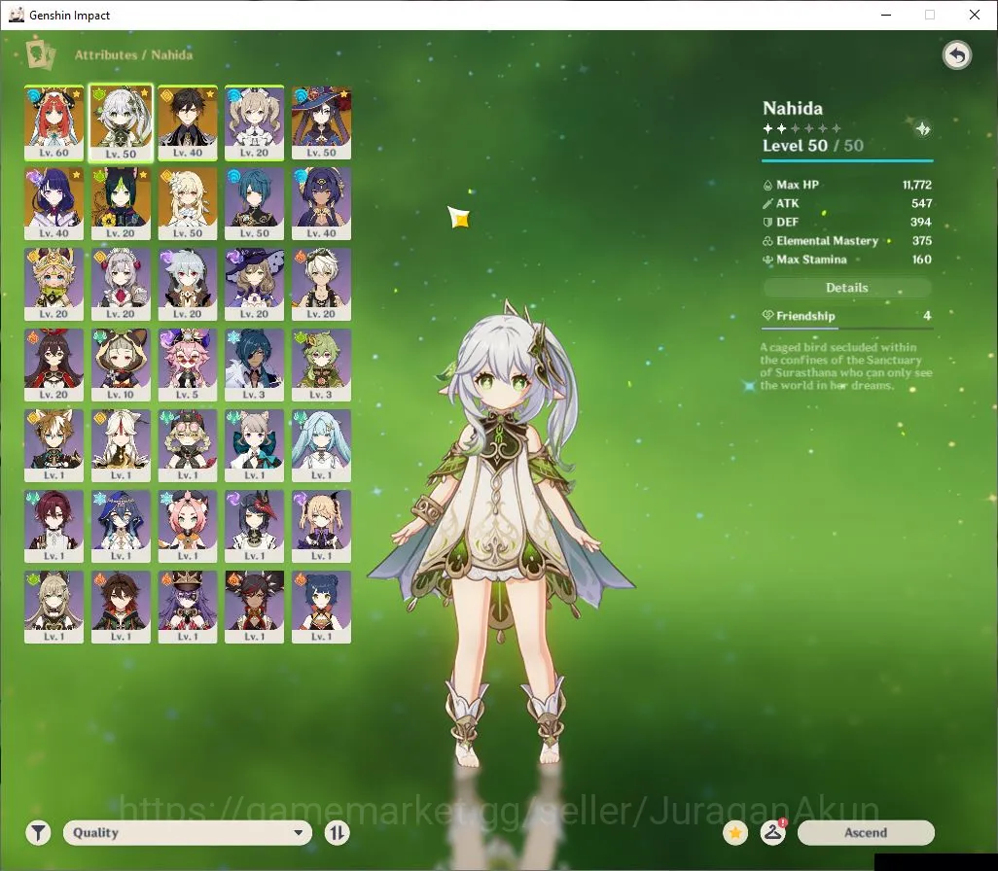Open the outfit hanger icon
This screenshot has height=871, width=998.
(x=773, y=832)
